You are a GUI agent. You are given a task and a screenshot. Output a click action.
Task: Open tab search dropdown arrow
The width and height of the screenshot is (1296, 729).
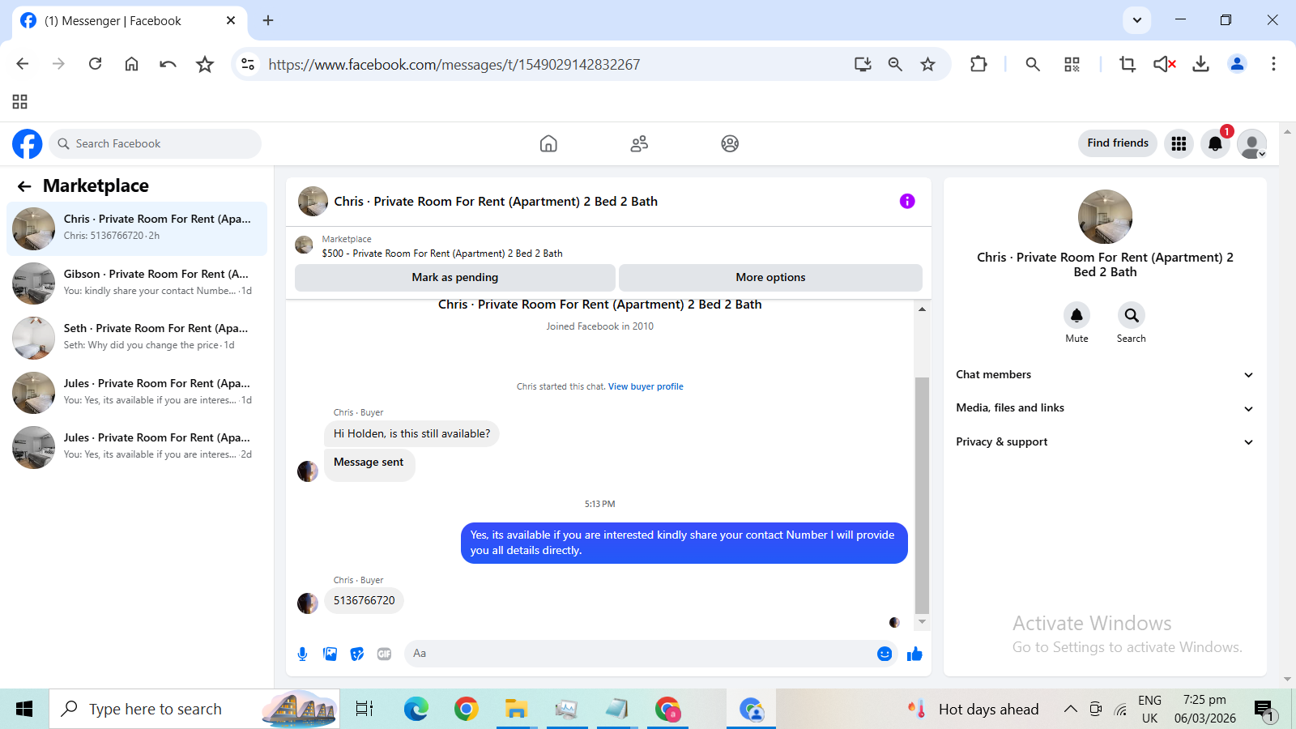pos(1136,20)
